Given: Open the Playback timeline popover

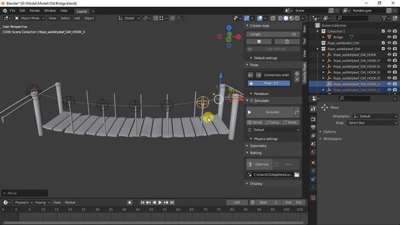Looking at the screenshot, I should 24,202.
